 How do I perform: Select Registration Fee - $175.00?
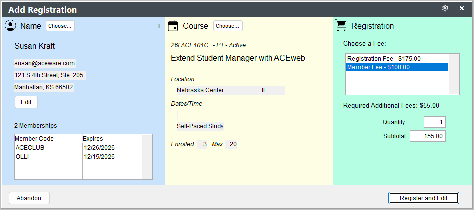point(397,59)
